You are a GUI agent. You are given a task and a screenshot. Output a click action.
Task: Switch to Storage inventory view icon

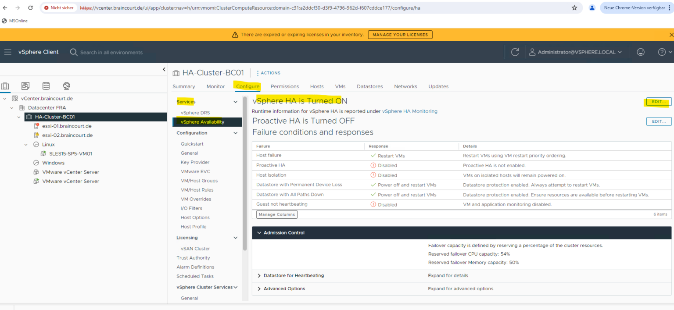[x=46, y=86]
